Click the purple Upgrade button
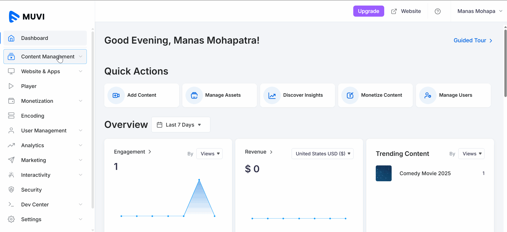The width and height of the screenshot is (507, 232). 368,11
